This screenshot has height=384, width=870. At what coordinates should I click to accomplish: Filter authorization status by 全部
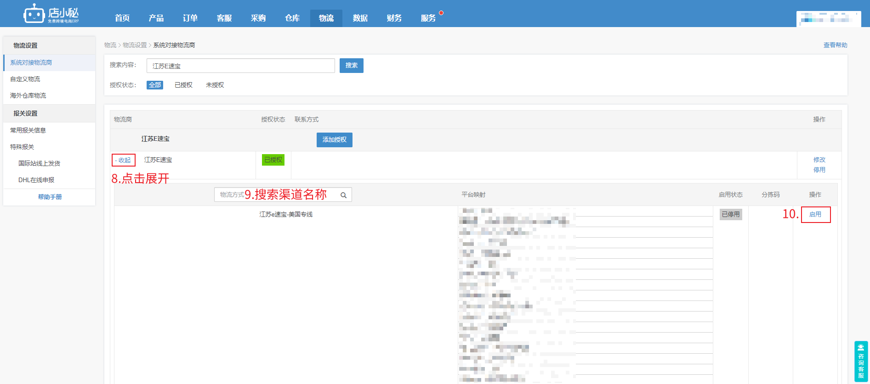click(155, 85)
